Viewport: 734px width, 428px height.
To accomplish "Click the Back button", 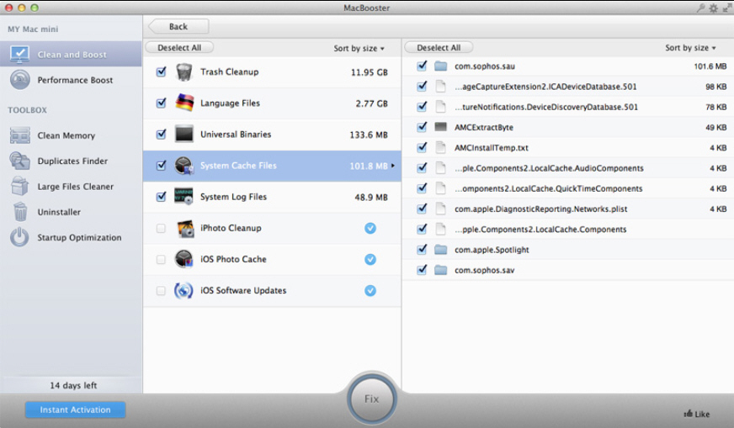I will pyautogui.click(x=178, y=27).
